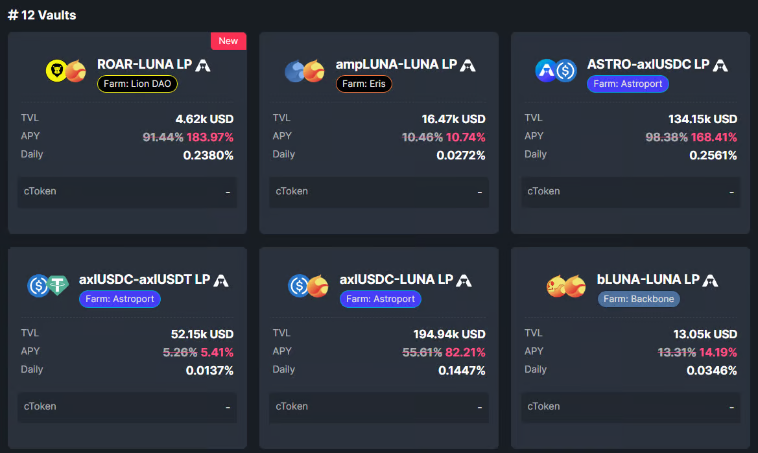Click the 0.0346% daily rate
Screen dimensions: 758x453
(x=712, y=371)
